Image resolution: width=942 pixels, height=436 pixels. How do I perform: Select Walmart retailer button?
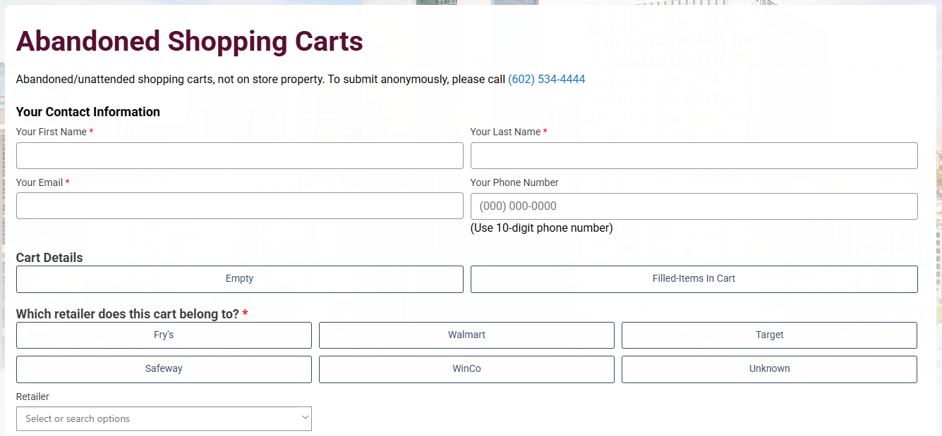click(466, 335)
